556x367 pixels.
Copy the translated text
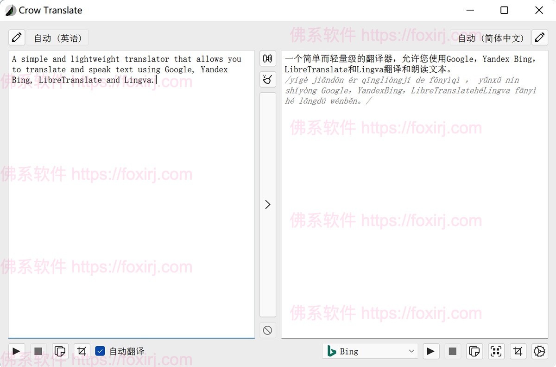(x=474, y=351)
